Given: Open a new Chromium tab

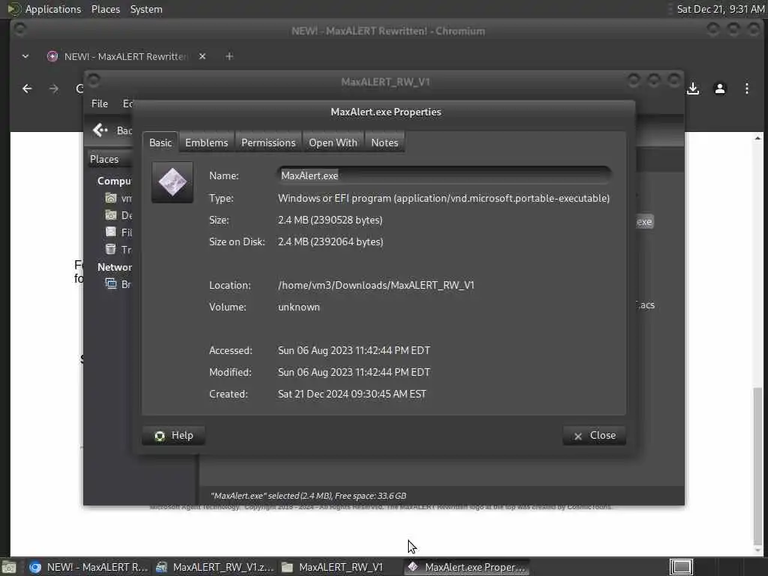Looking at the screenshot, I should 229,56.
